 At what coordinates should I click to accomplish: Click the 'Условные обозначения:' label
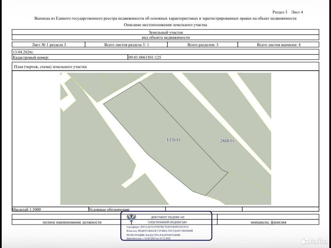pos(109,209)
